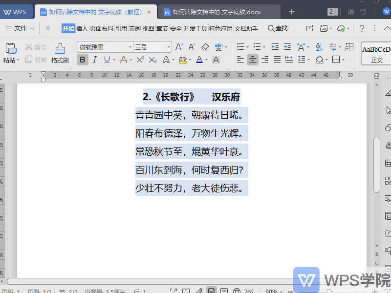Click the borders grid icon
Viewport: 391px width, 293px height.
pyautogui.click(x=336, y=60)
